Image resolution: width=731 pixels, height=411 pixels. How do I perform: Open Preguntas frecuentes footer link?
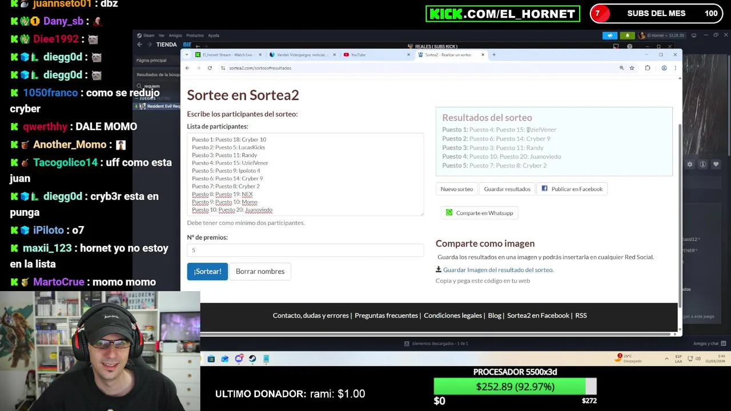[x=386, y=315]
